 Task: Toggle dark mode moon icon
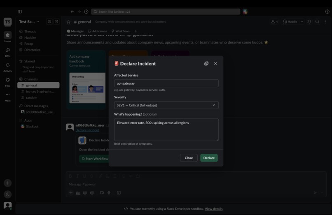click(x=8, y=194)
